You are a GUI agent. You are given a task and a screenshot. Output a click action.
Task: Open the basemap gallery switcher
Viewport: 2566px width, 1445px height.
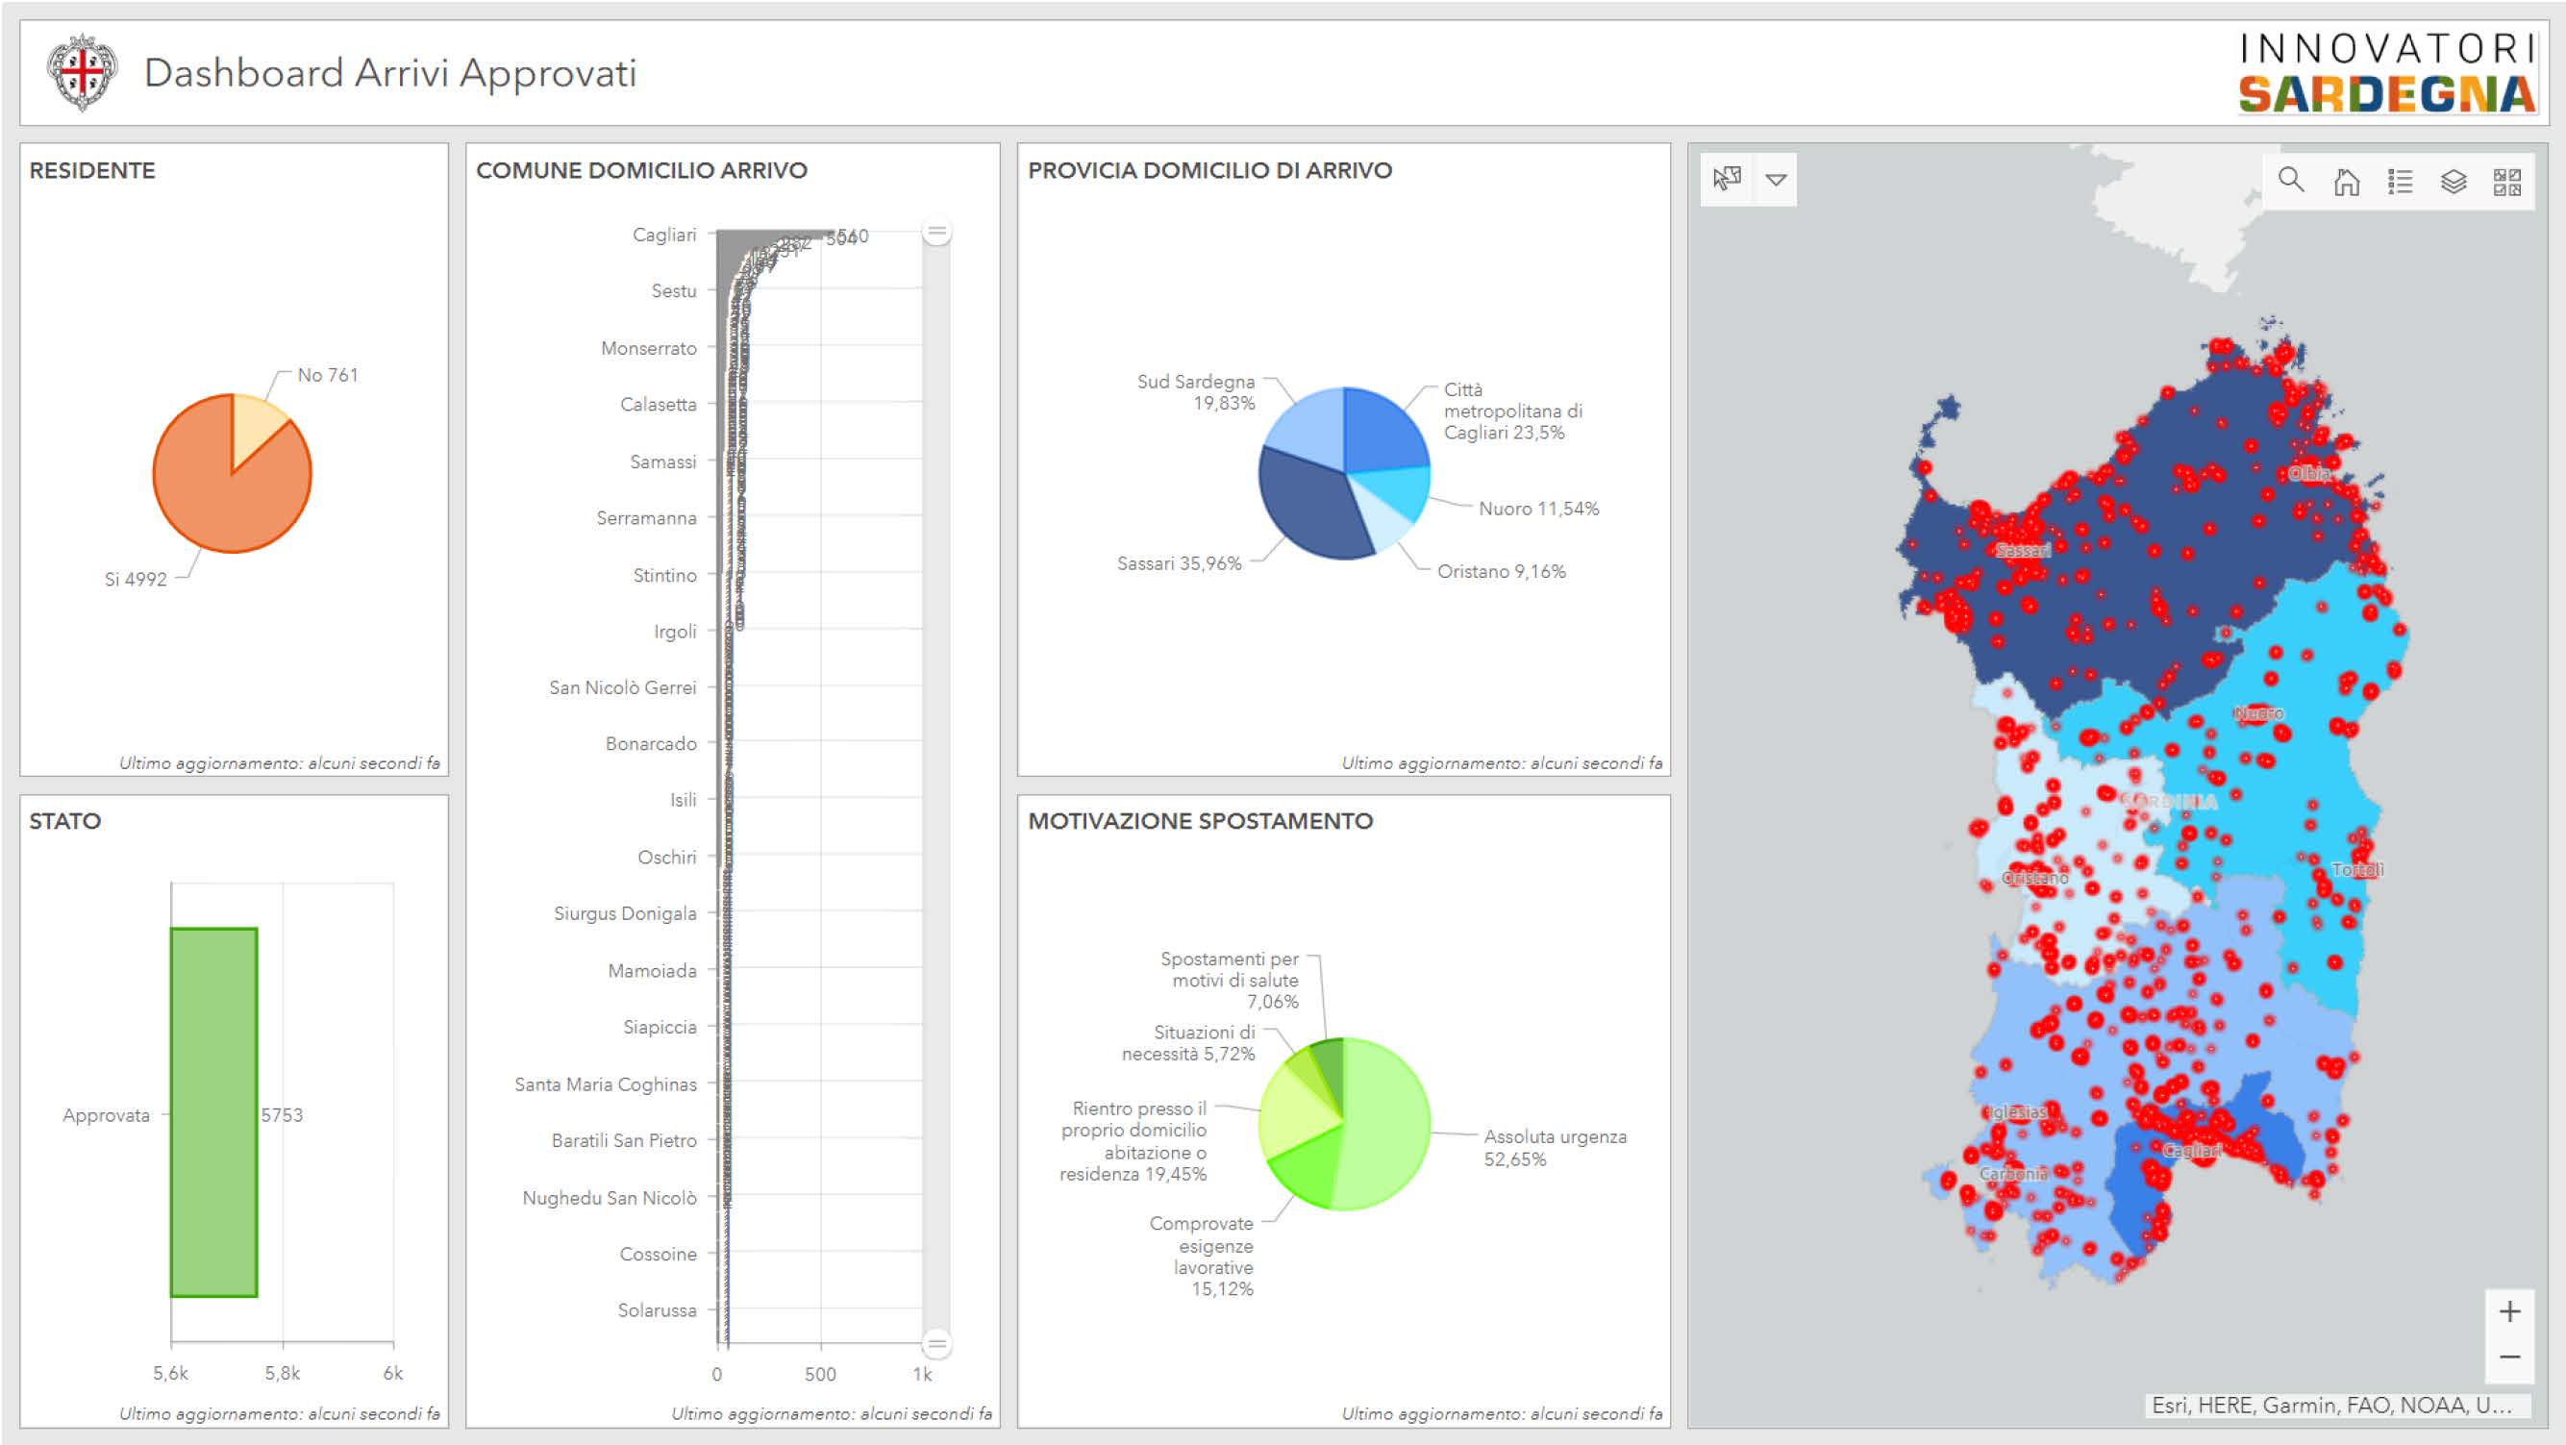pyautogui.click(x=2506, y=182)
